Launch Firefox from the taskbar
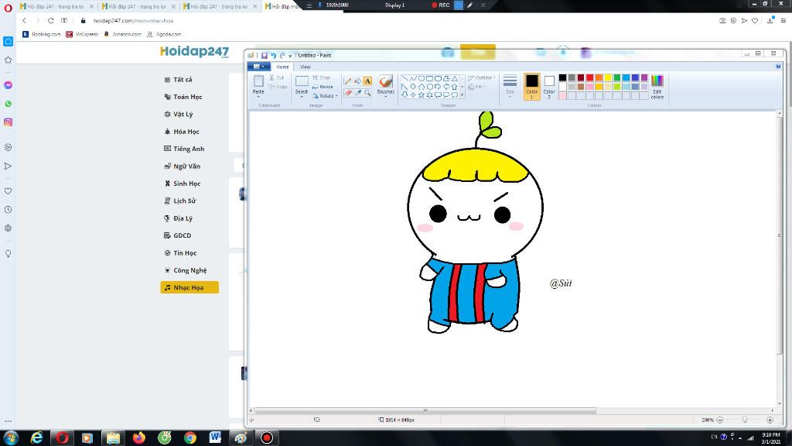The height and width of the screenshot is (446, 792). pyautogui.click(x=139, y=437)
